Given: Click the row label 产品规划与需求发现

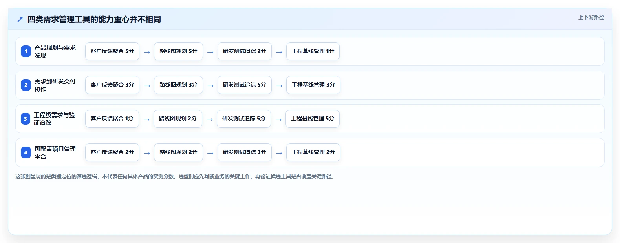Looking at the screenshot, I should coord(55,51).
